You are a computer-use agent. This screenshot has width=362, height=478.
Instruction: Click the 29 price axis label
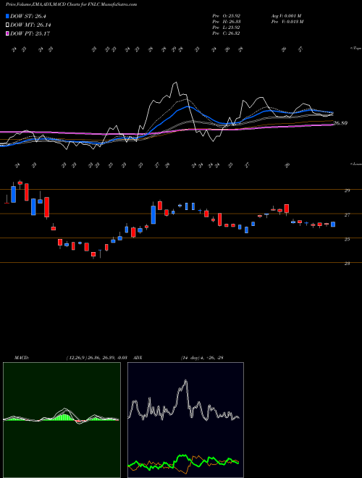click(x=347, y=190)
